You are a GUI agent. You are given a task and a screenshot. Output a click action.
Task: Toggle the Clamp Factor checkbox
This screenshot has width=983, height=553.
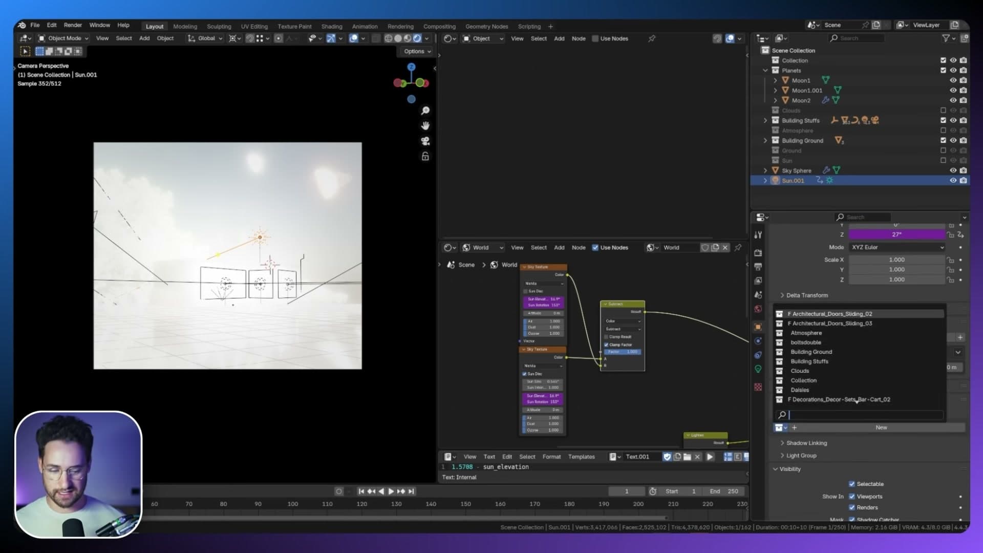click(606, 345)
